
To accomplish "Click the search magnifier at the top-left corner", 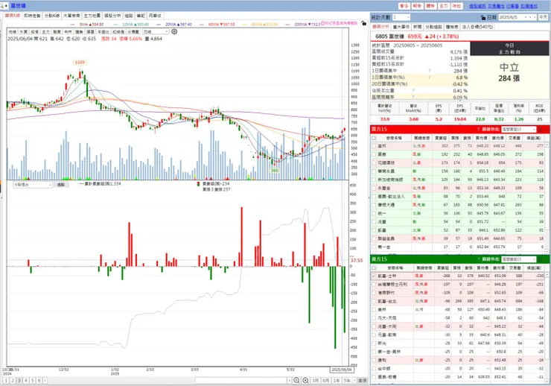I will [1, 6].
